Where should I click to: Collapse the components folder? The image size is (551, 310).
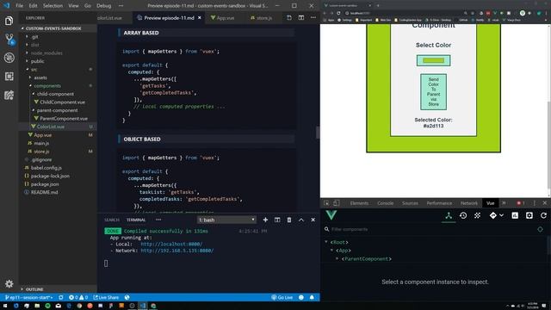(x=47, y=86)
